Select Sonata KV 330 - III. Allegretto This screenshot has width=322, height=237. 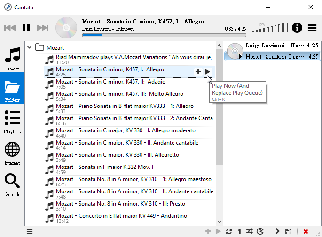tap(129, 157)
